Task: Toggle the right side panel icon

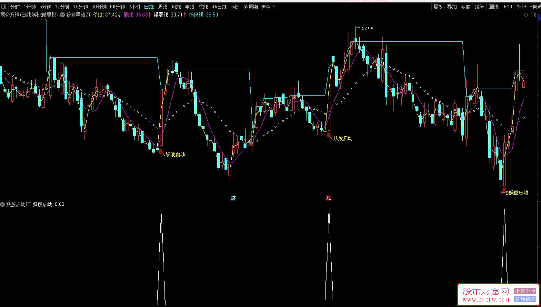Action: 534,15
